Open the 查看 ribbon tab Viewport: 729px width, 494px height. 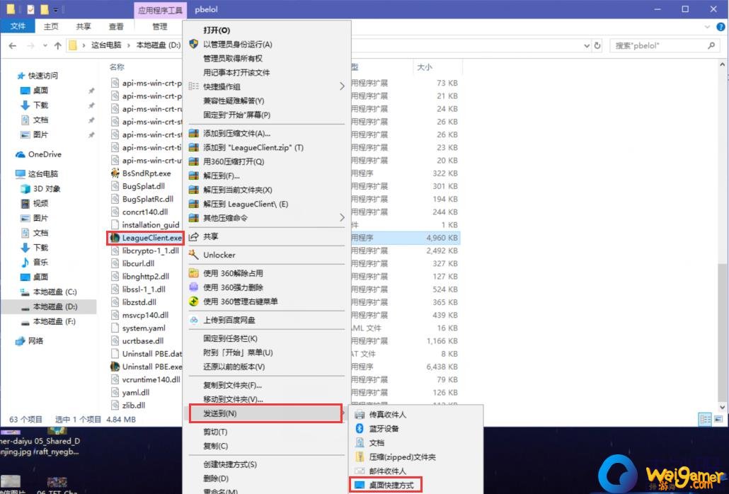[116, 26]
